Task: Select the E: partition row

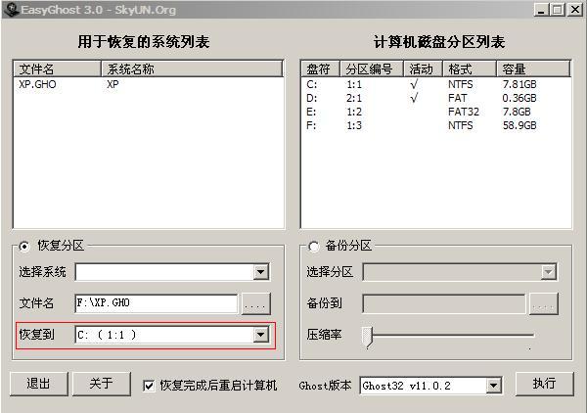Action: pos(435,112)
